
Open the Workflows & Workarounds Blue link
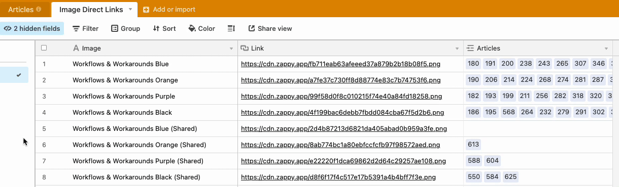point(341,64)
